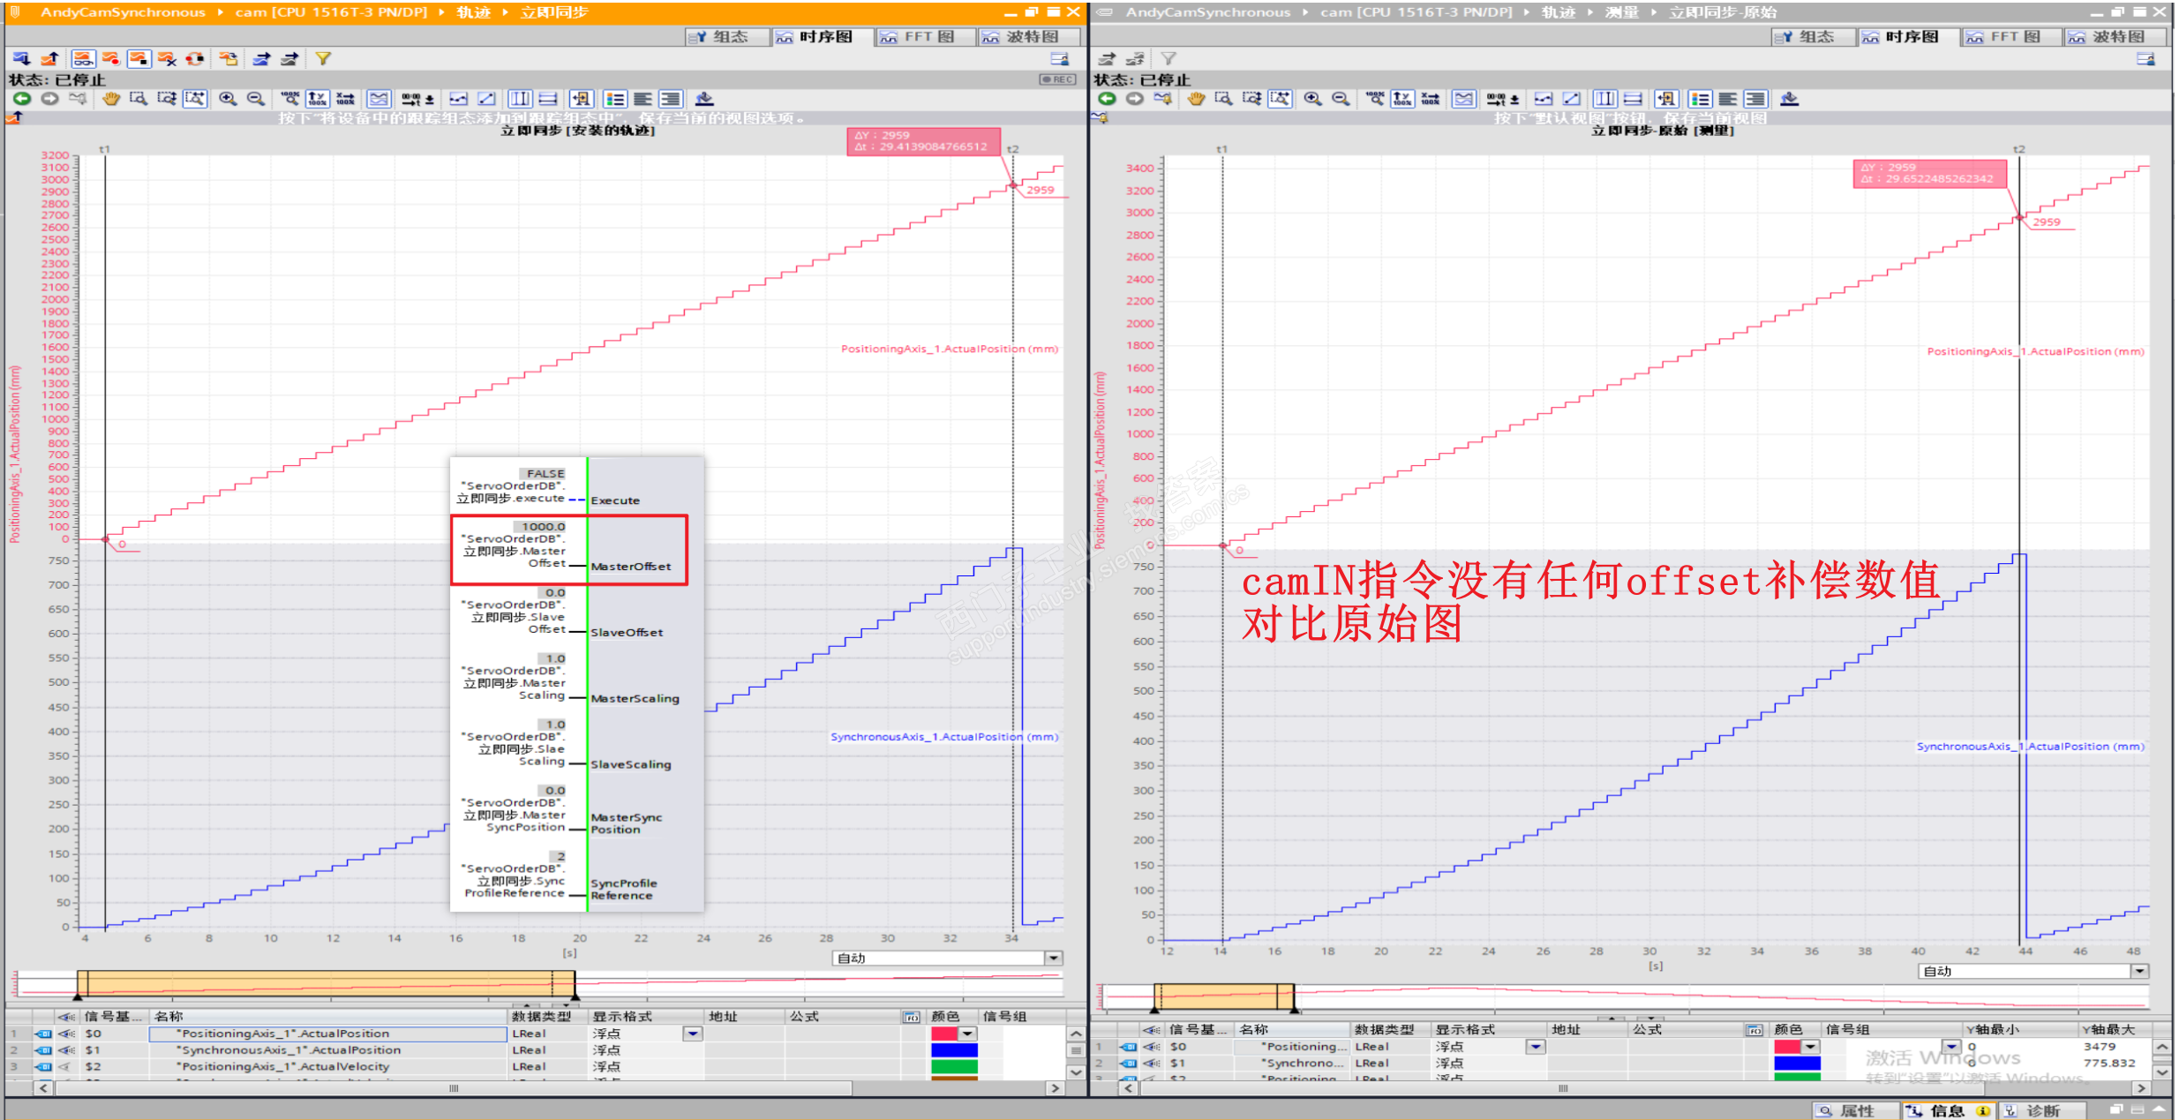Viewport: 2179px width, 1120px height.
Task: Toggle visibility arrow for $2 ActualVelocity signal
Action: tap(66, 1067)
